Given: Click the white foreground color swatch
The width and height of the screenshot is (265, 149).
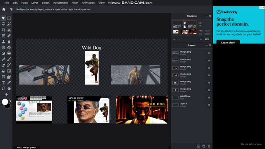Looking at the screenshot, I should [5, 102].
